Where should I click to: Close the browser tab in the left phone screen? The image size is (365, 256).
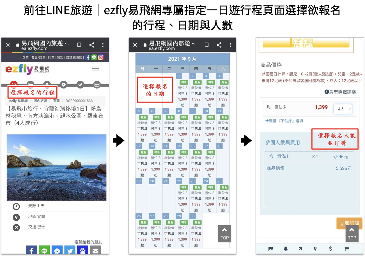click(x=8, y=45)
